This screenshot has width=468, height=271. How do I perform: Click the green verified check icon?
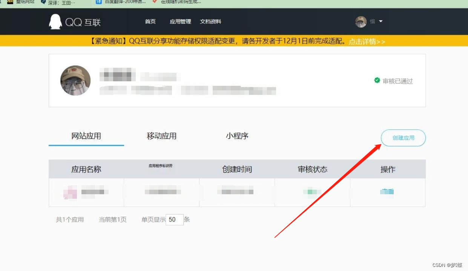pos(377,80)
